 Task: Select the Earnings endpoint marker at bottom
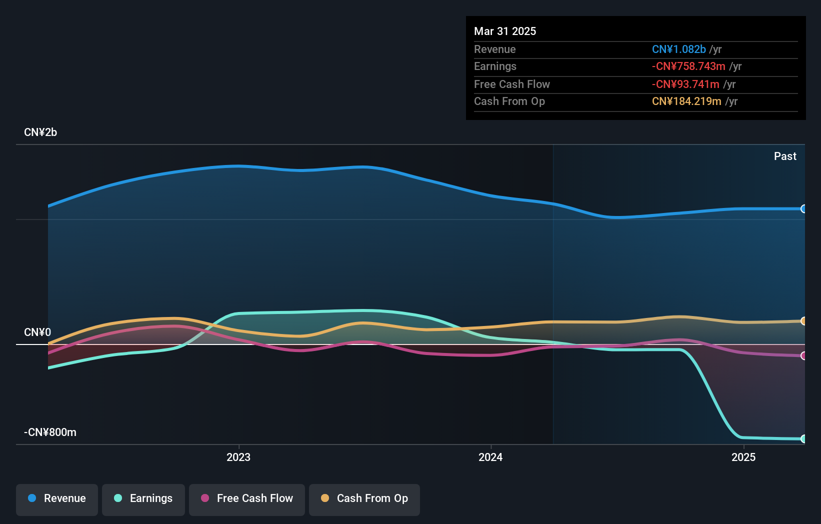point(803,439)
